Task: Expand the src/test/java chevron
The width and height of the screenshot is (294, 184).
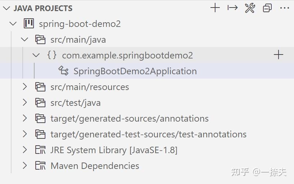Action: tap(24, 103)
